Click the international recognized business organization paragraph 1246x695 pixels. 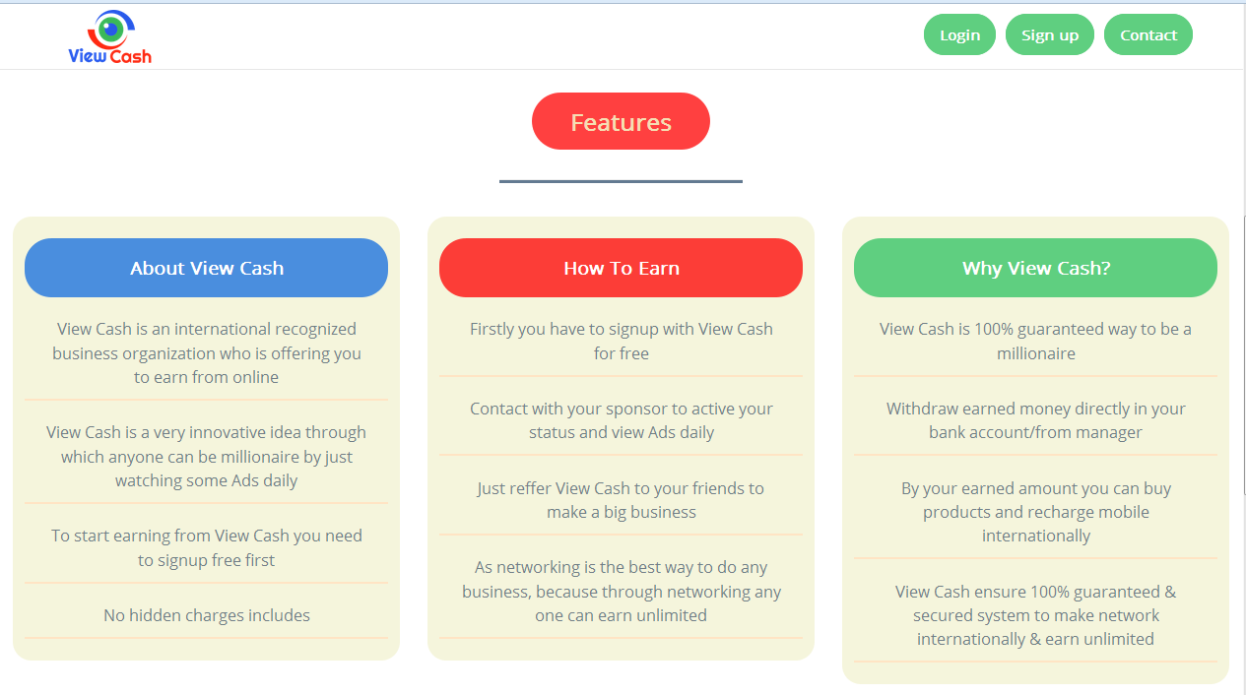click(207, 353)
